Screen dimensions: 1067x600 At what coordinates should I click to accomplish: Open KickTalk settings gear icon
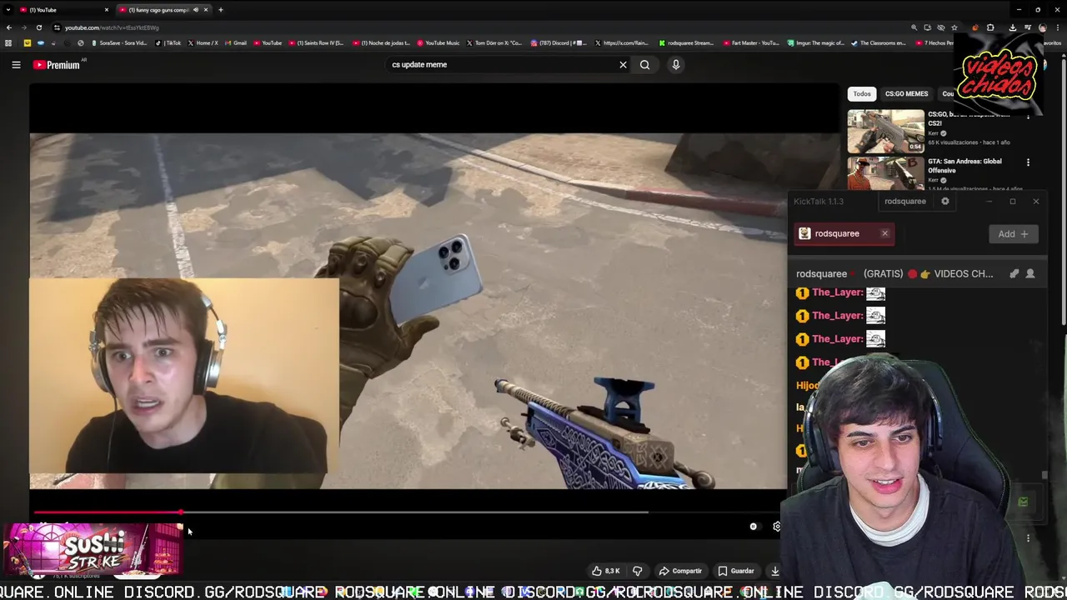click(x=944, y=201)
